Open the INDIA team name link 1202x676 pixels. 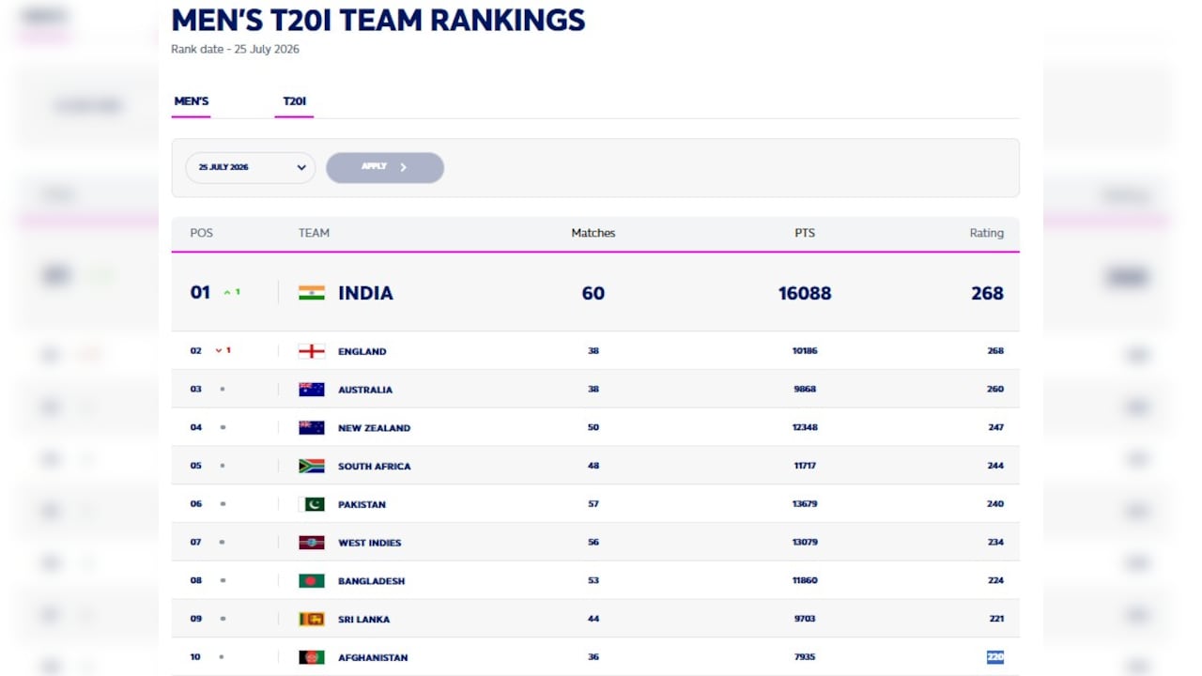click(x=365, y=293)
